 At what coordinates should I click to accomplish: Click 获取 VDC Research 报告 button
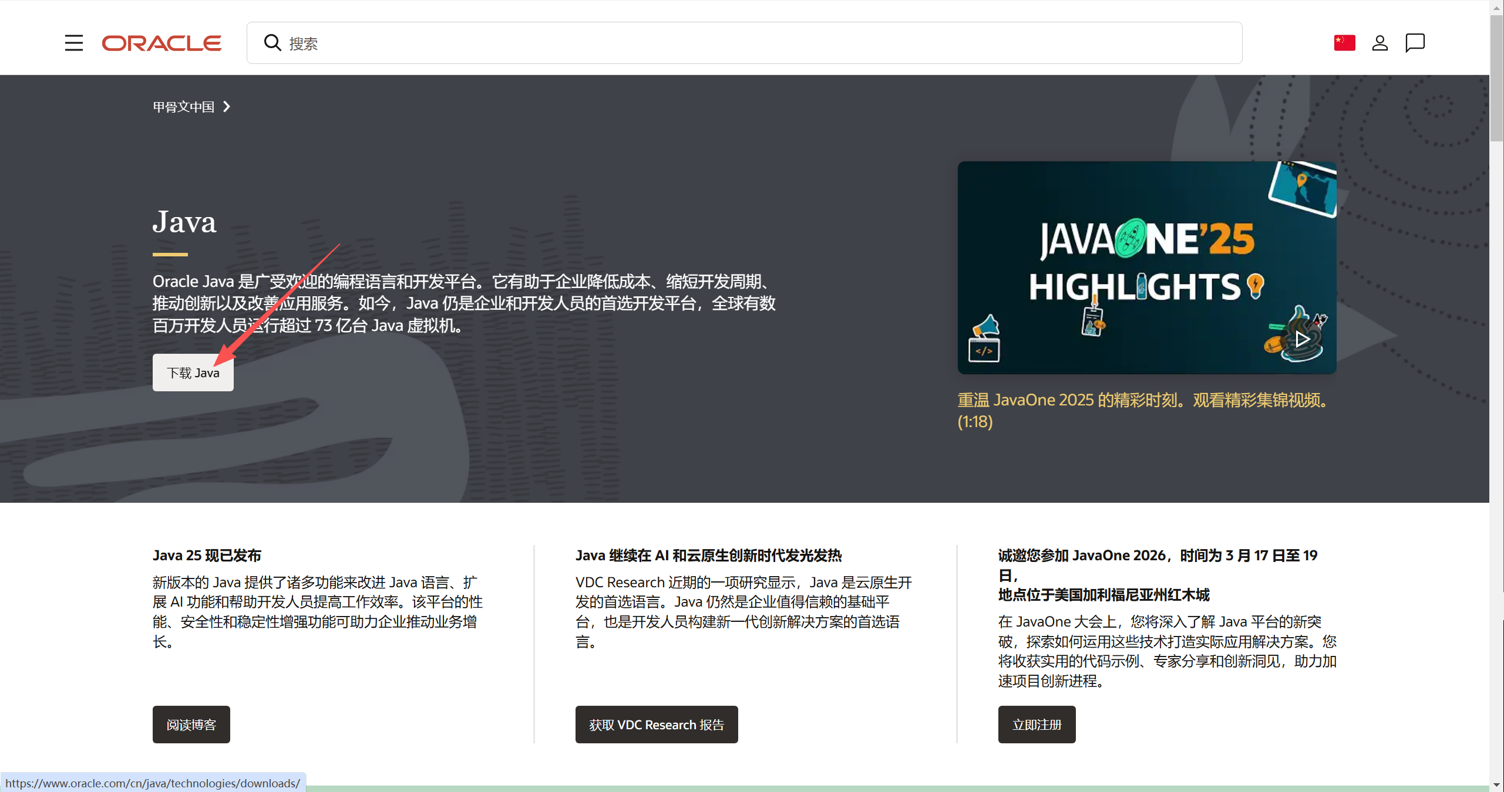coord(656,725)
